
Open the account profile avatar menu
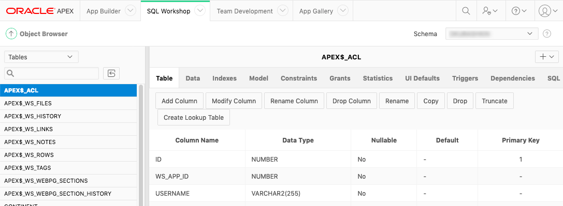click(x=548, y=11)
